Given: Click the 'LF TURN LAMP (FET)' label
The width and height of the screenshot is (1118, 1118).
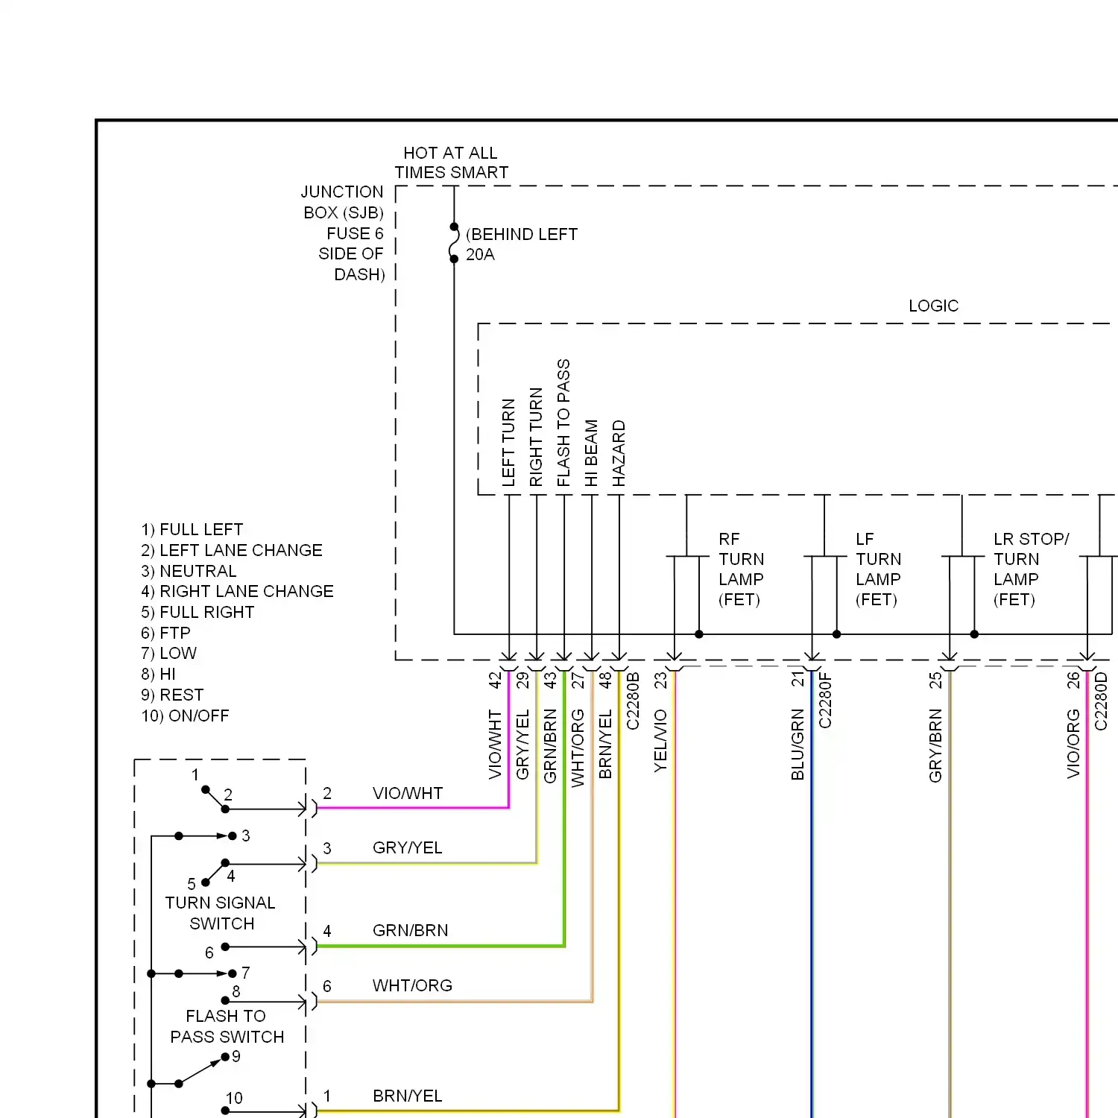Looking at the screenshot, I should click(x=878, y=569).
